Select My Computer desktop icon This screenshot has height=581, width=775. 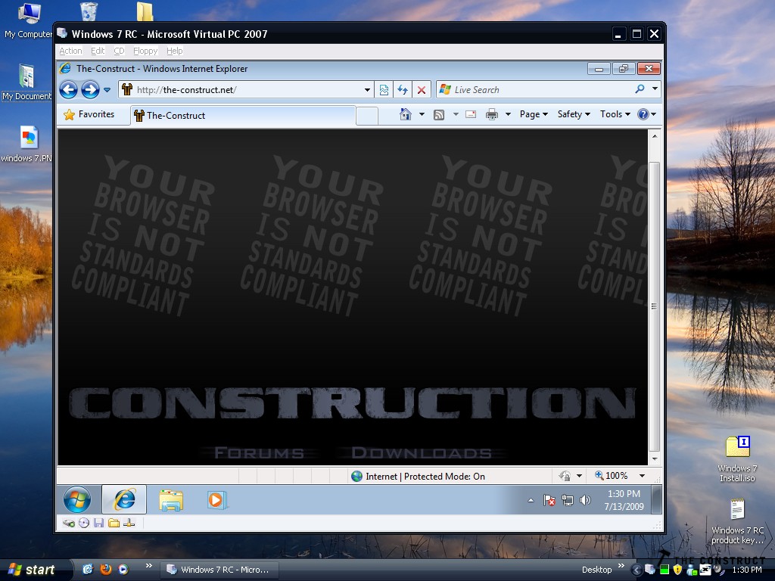point(29,20)
